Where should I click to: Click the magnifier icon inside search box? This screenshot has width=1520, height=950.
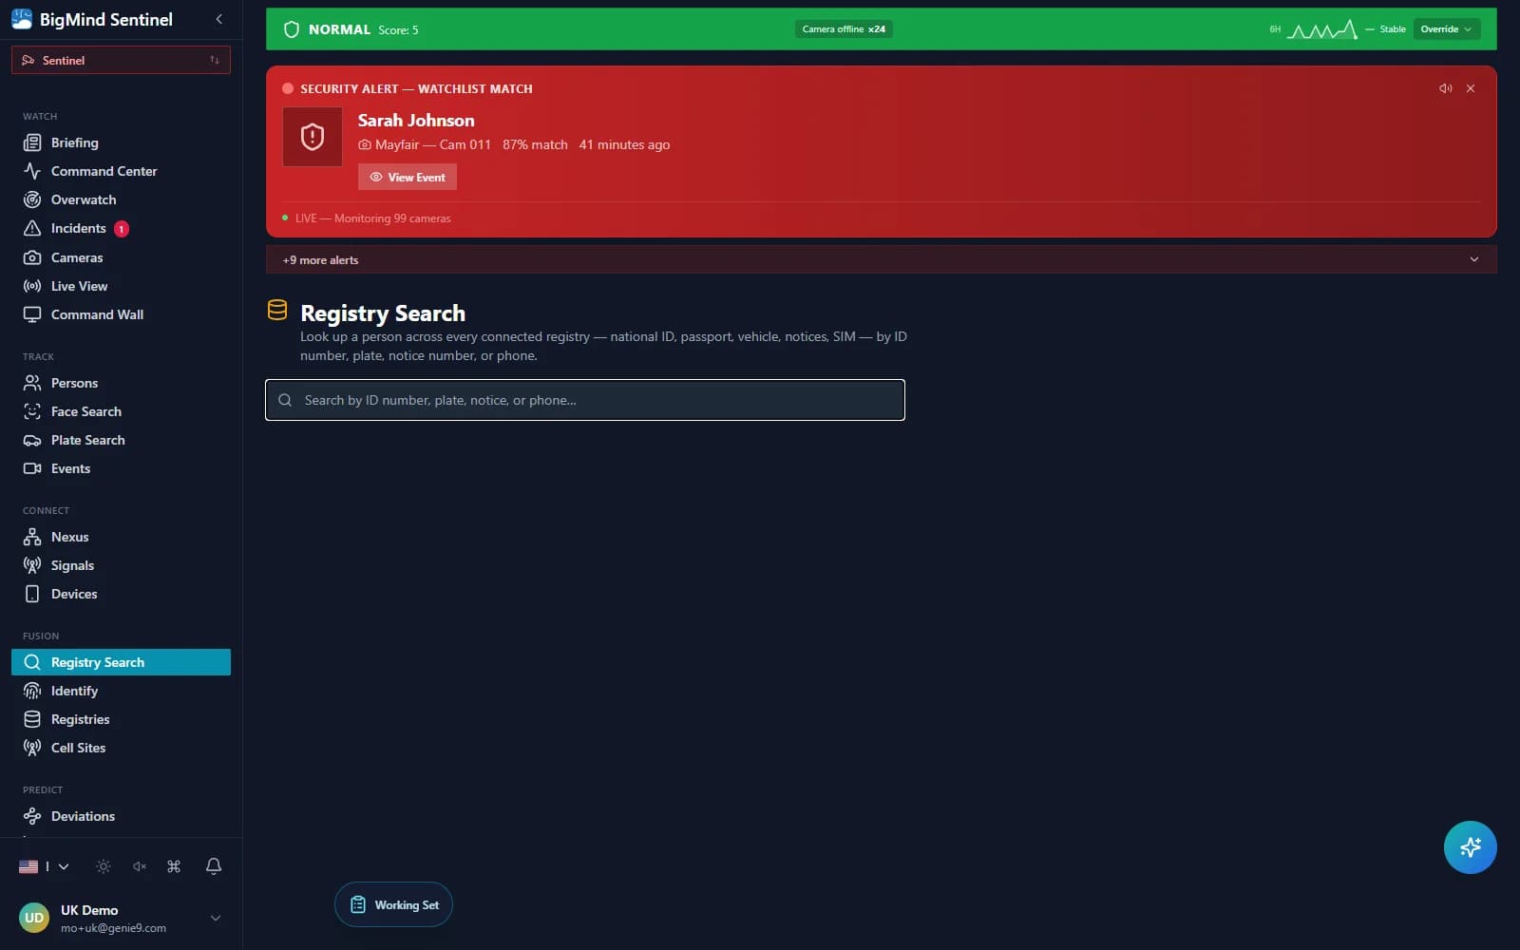tap(285, 400)
